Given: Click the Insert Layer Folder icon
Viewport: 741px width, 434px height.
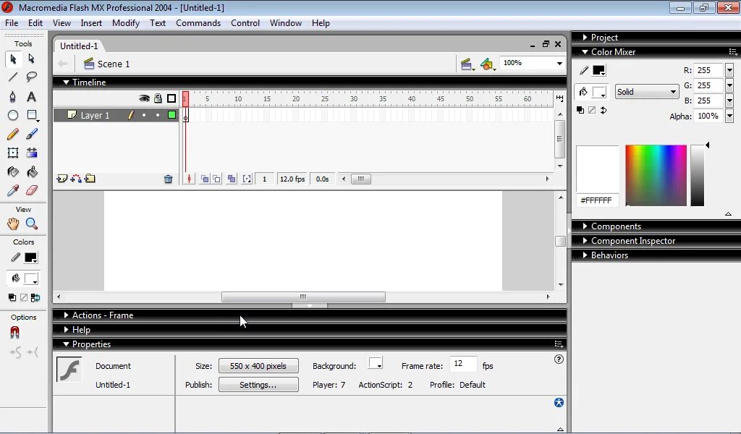Looking at the screenshot, I should click(x=90, y=179).
